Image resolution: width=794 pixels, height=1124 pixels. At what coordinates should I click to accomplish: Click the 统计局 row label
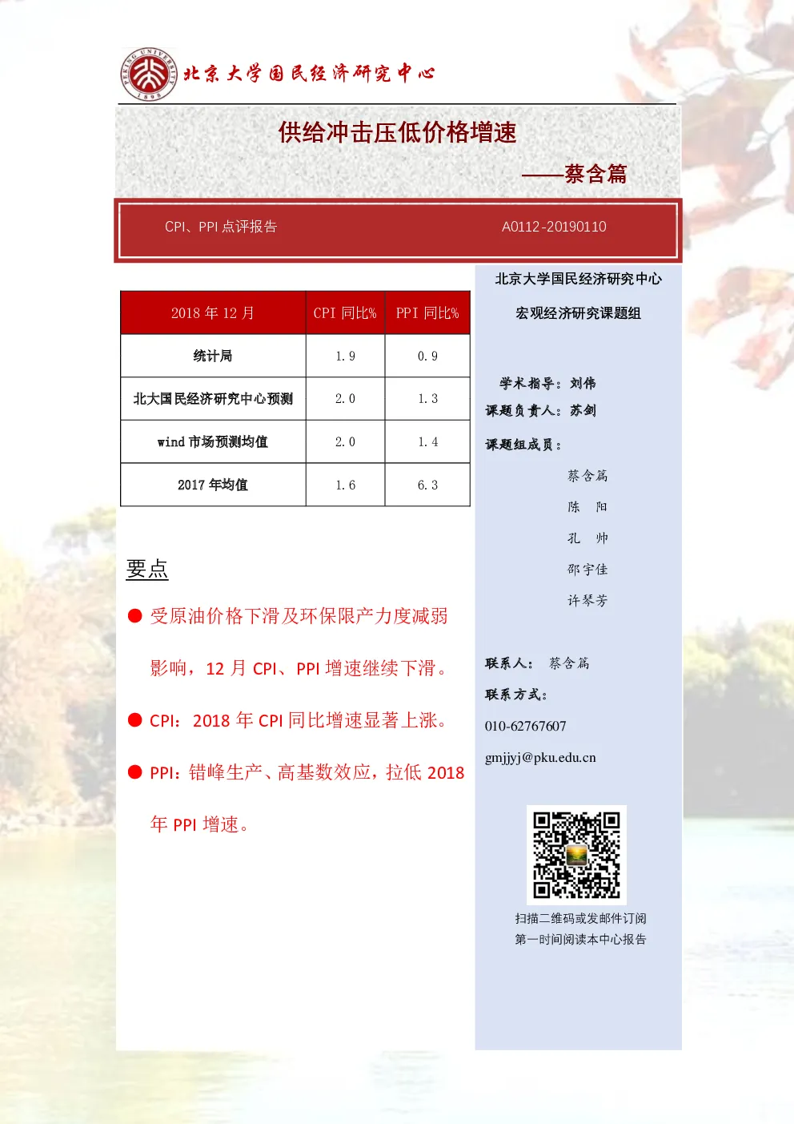[213, 356]
